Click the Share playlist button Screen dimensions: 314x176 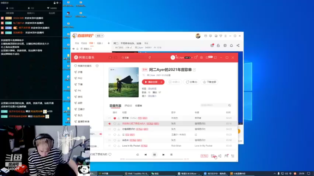coord(192,82)
